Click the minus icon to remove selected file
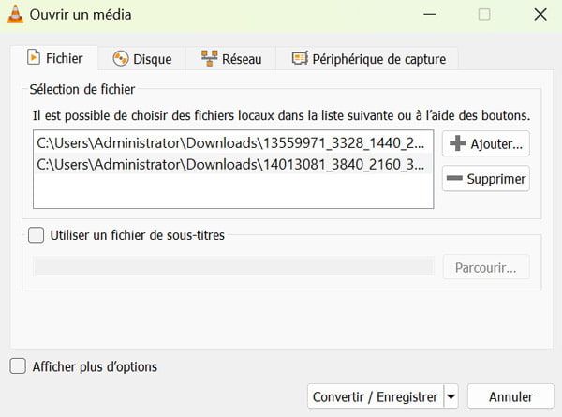The image size is (562, 417). point(456,178)
